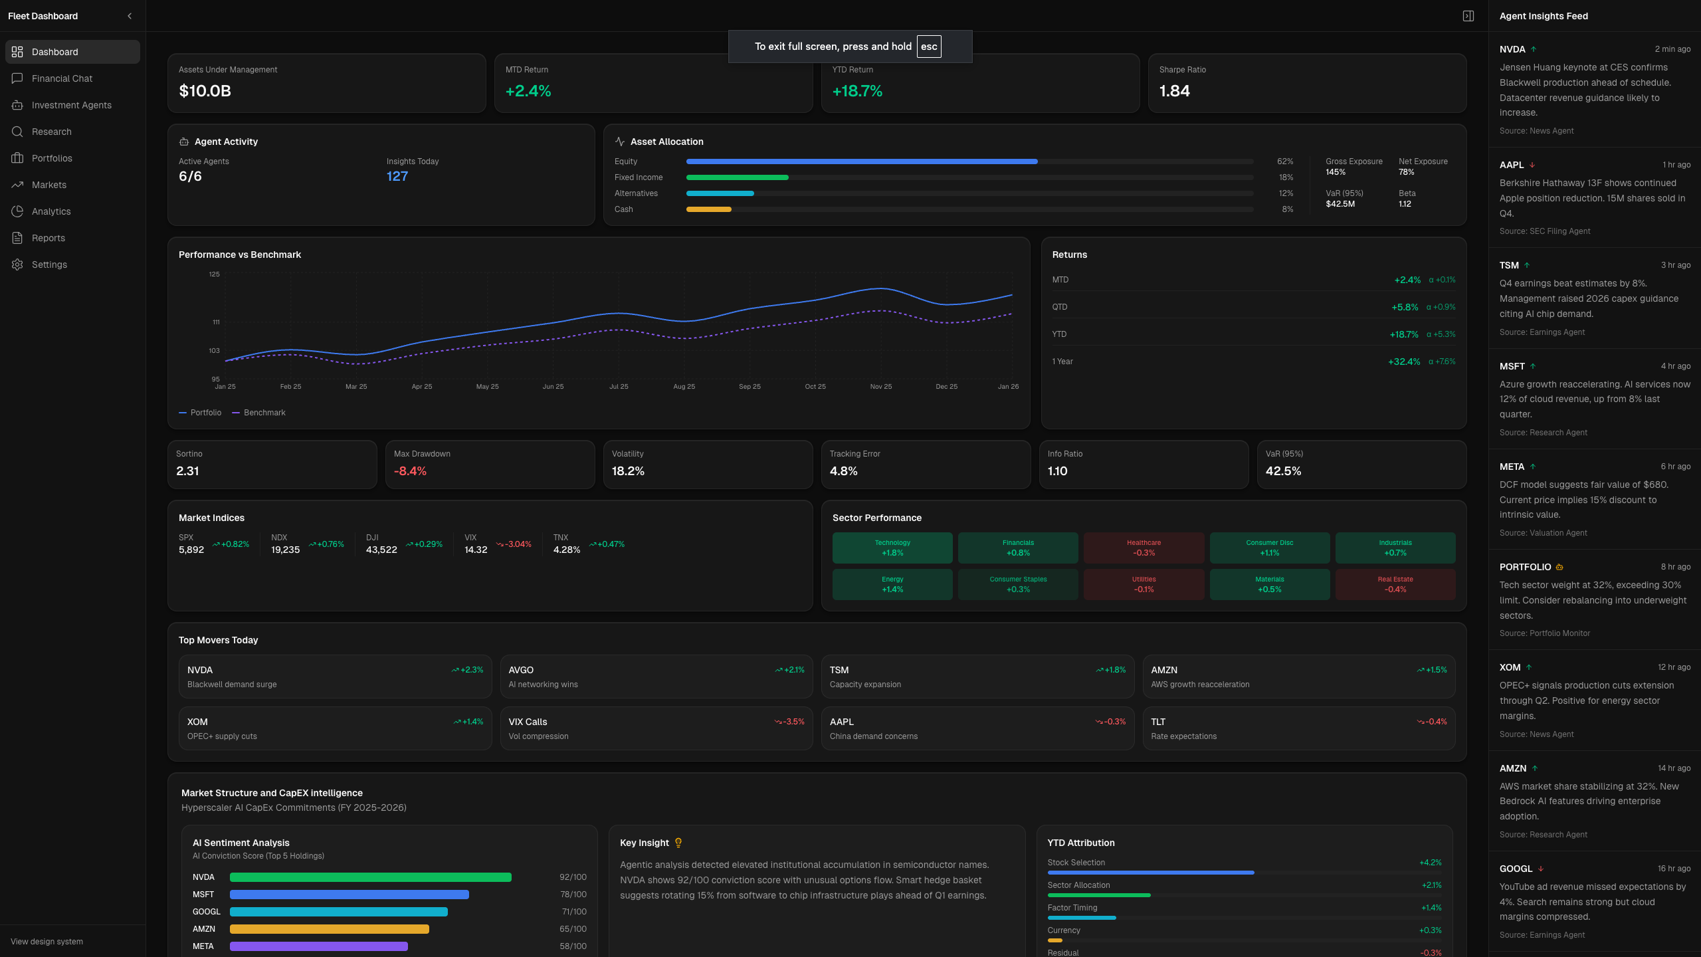Click the Sharpe Ratio card
Image resolution: width=1701 pixels, height=957 pixels.
click(1307, 83)
